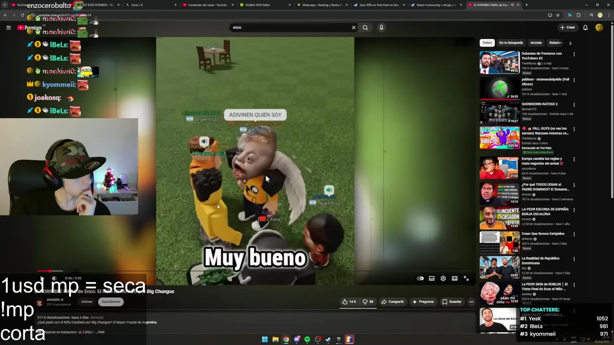Open options for 'FALL GUYS' video
Image resolution: width=614 pixels, height=345 pixels.
tap(574, 129)
